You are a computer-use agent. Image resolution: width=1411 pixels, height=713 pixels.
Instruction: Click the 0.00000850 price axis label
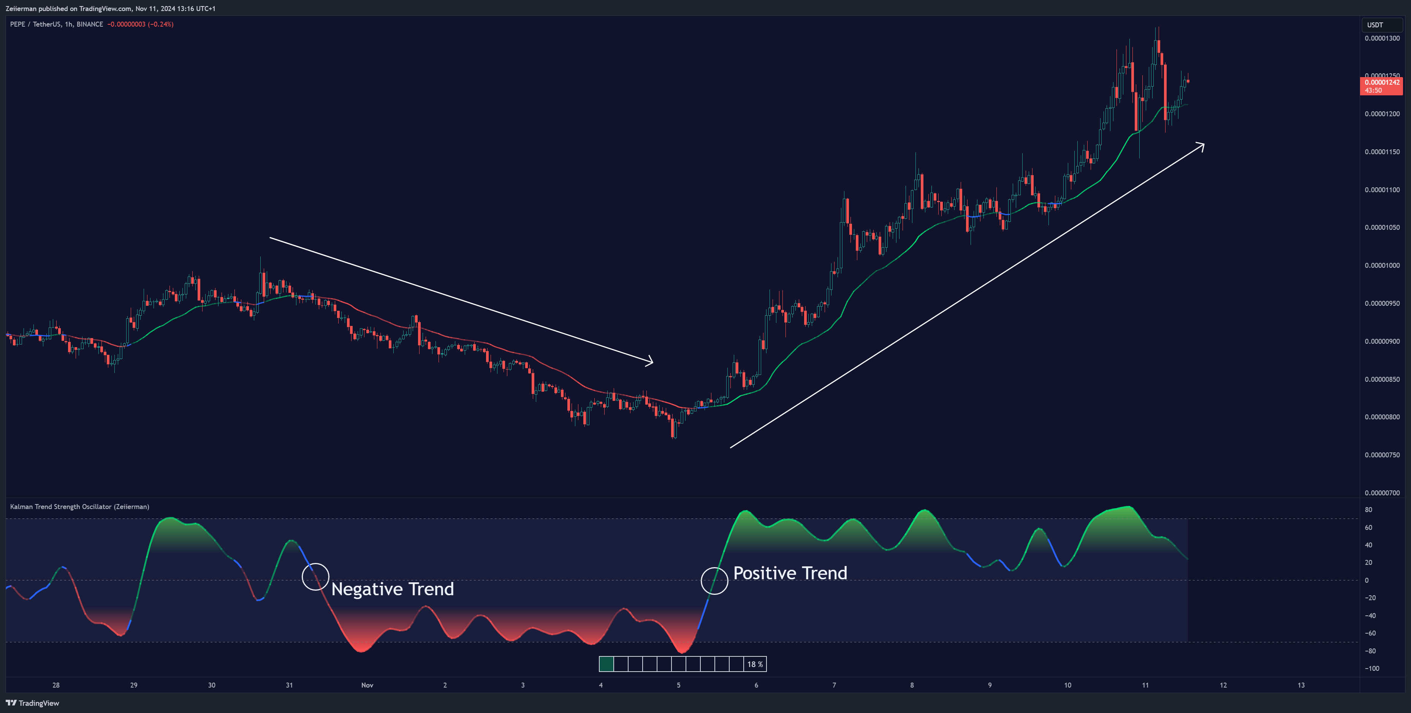pyautogui.click(x=1382, y=379)
